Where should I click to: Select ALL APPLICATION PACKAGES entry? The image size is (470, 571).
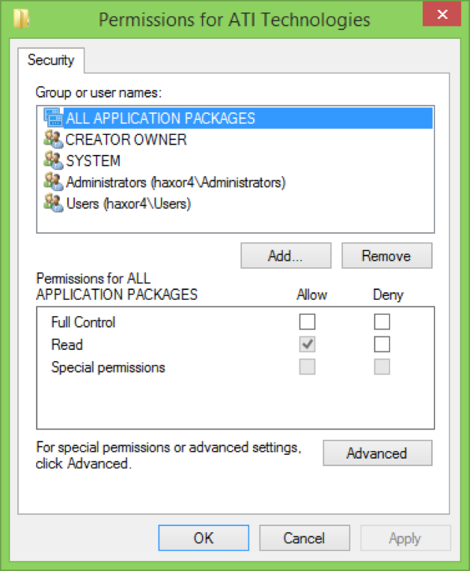point(248,118)
